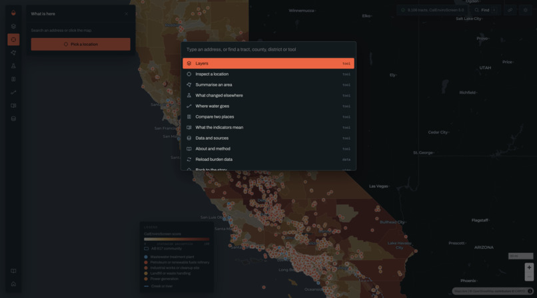Choose What changed elsewhere in the palette
The image size is (537, 298).
tap(268, 95)
